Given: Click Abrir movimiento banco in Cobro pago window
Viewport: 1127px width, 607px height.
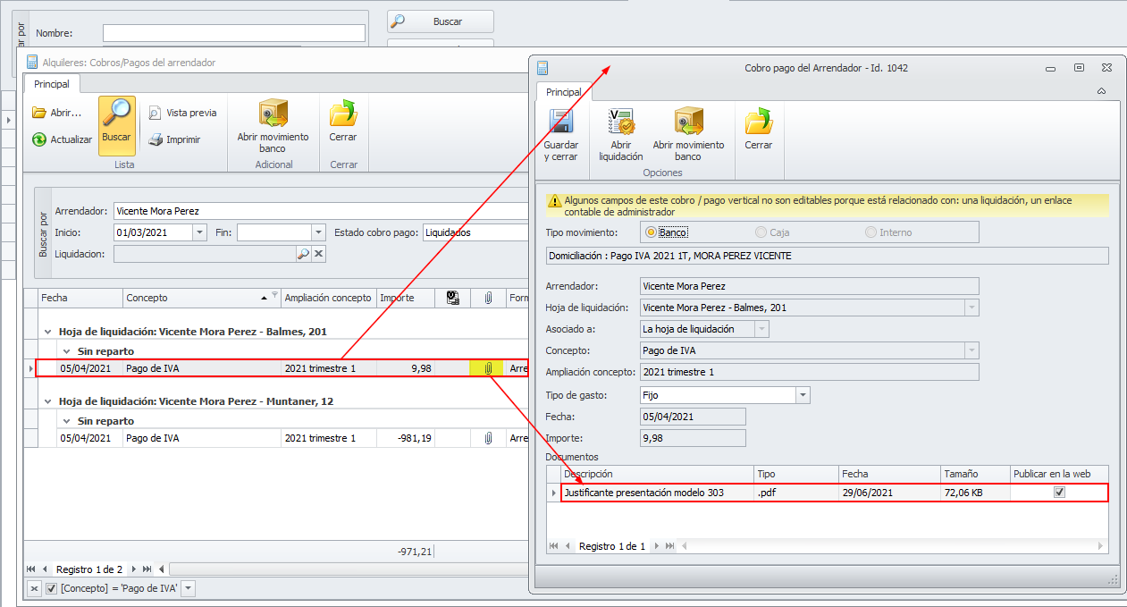Looking at the screenshot, I should click(x=688, y=135).
